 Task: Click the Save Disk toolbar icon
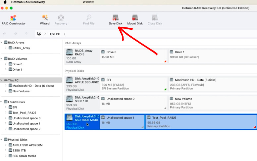pos(116,20)
